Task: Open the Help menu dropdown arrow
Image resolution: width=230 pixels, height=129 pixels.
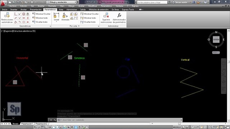Action: coord(208,2)
